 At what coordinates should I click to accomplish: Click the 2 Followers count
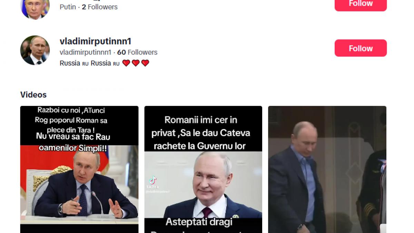tap(100, 7)
